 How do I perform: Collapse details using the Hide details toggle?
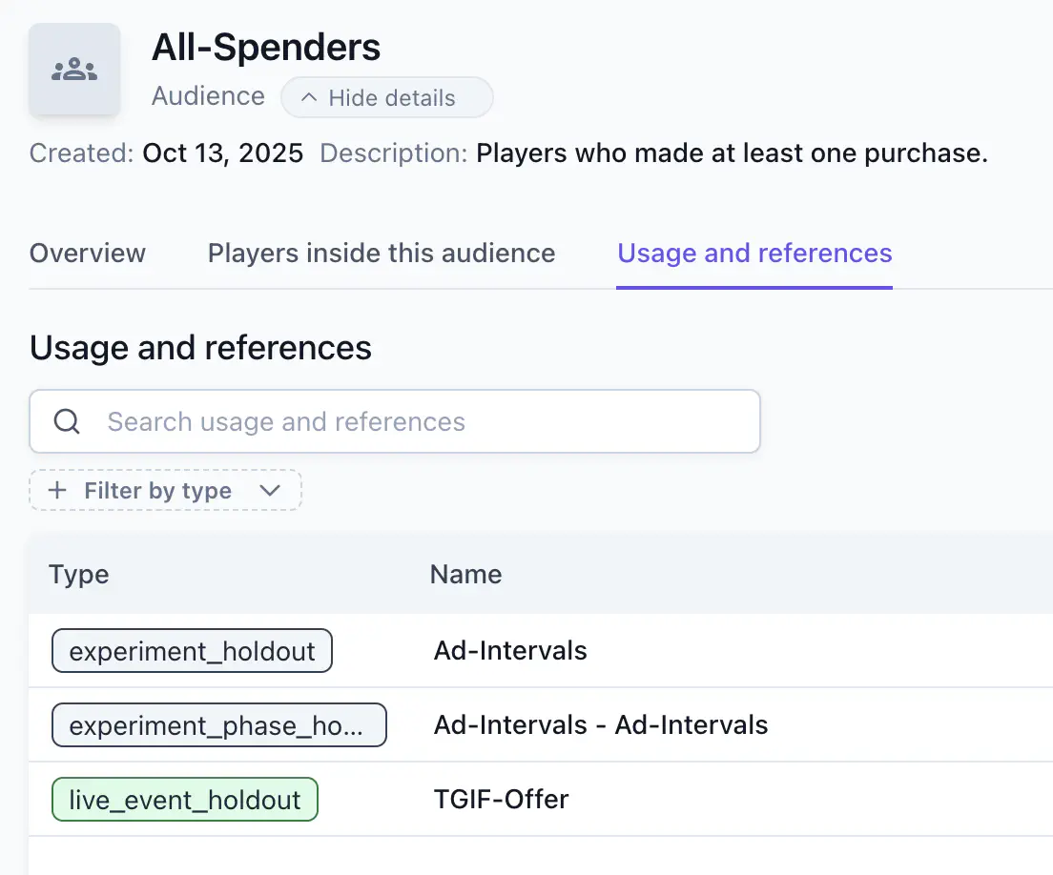386,97
